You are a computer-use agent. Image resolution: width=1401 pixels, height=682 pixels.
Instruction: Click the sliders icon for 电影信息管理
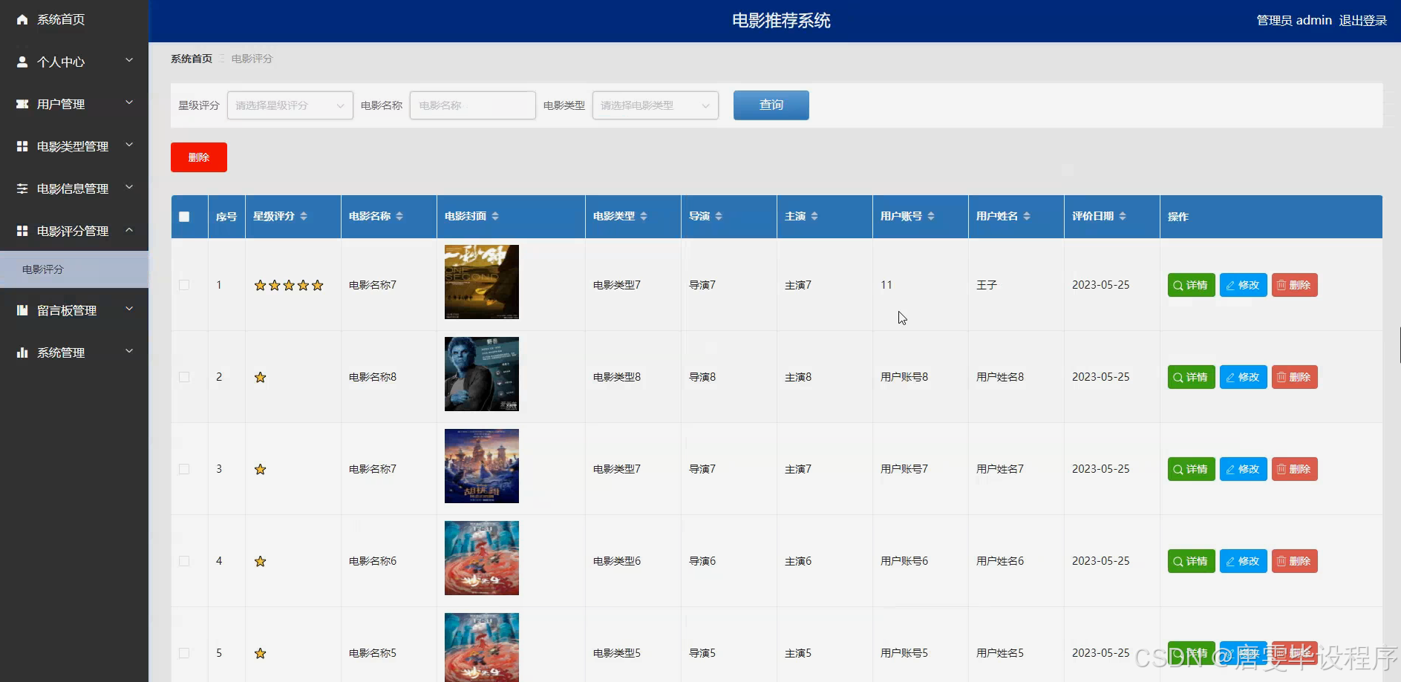click(x=22, y=188)
